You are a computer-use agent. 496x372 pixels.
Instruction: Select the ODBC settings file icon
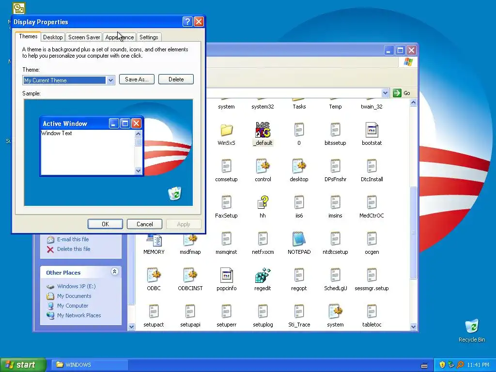pos(154,276)
